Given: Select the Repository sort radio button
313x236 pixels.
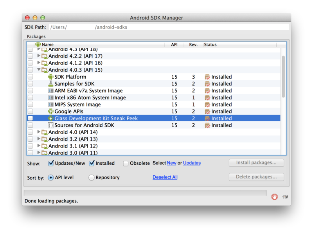Looking at the screenshot, I should pos(92,178).
